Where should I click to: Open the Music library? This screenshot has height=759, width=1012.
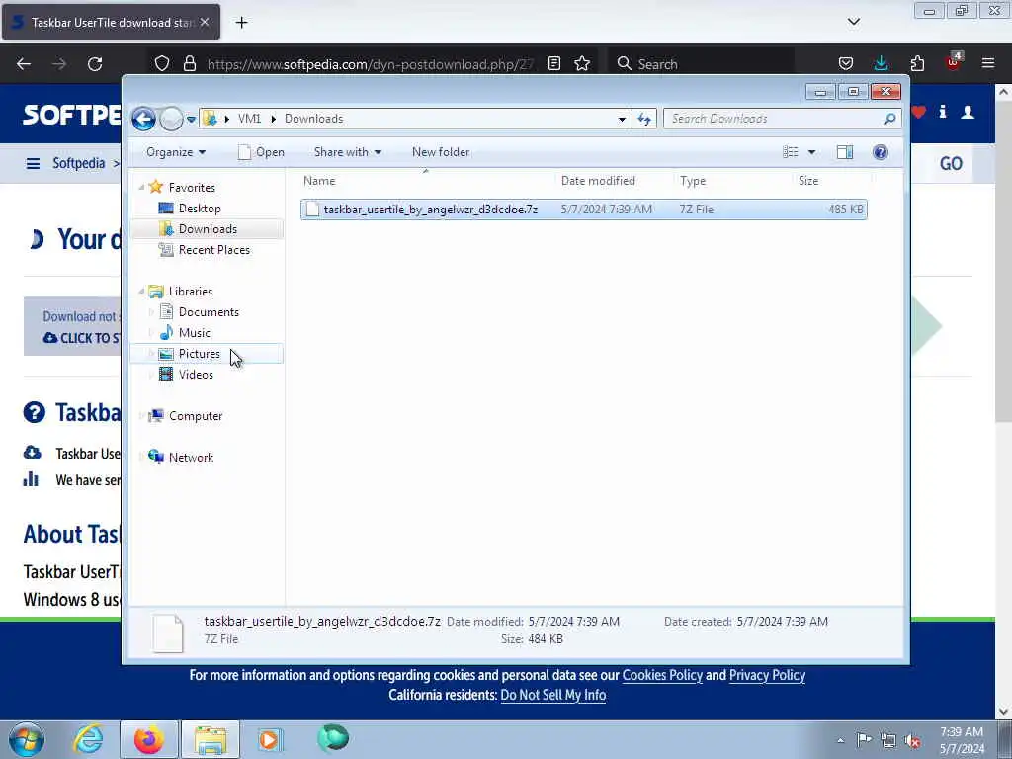pyautogui.click(x=195, y=333)
